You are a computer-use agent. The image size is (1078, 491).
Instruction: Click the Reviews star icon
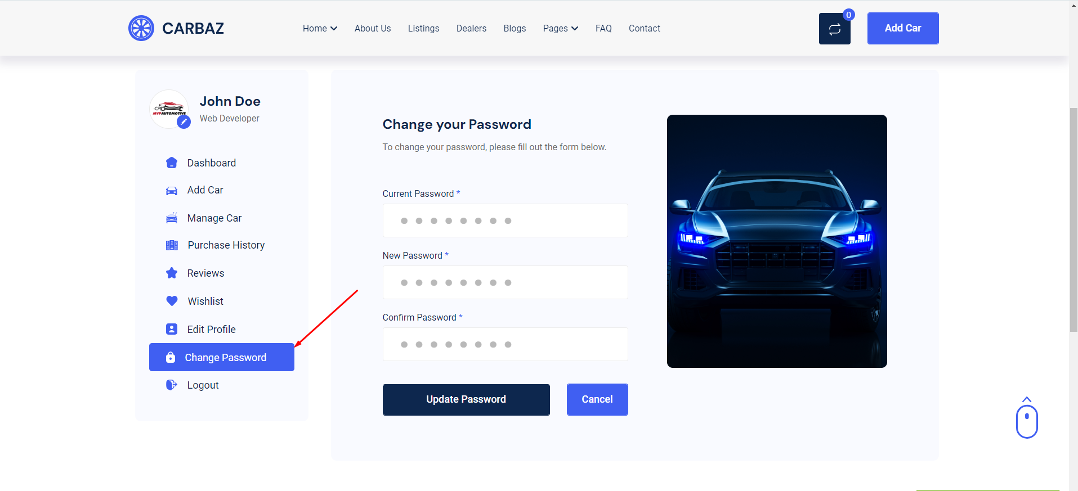click(x=172, y=273)
